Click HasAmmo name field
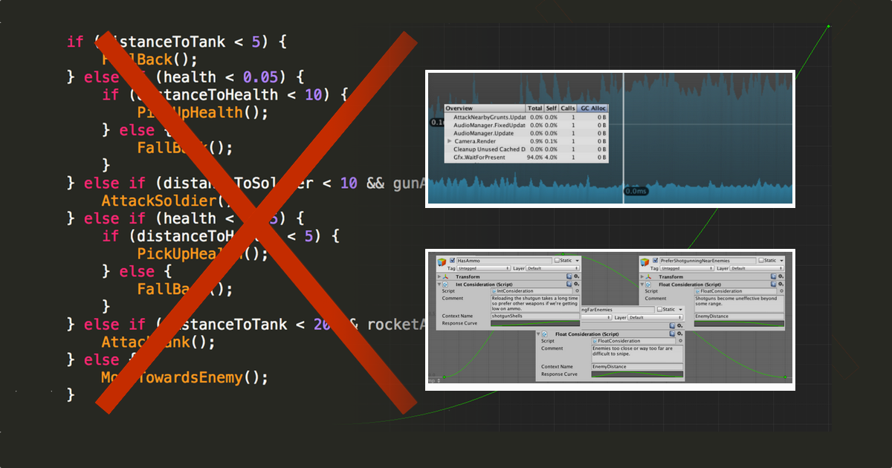The image size is (892, 468). coord(504,261)
